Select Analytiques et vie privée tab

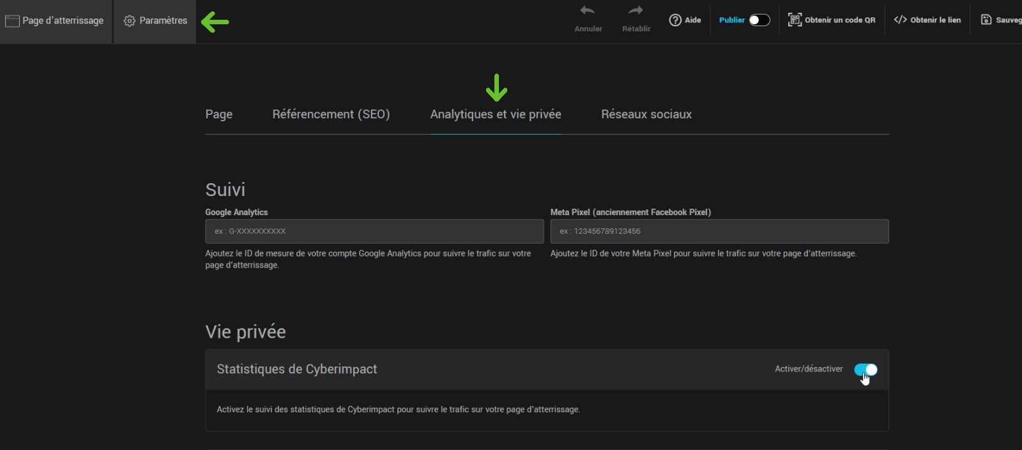(496, 114)
